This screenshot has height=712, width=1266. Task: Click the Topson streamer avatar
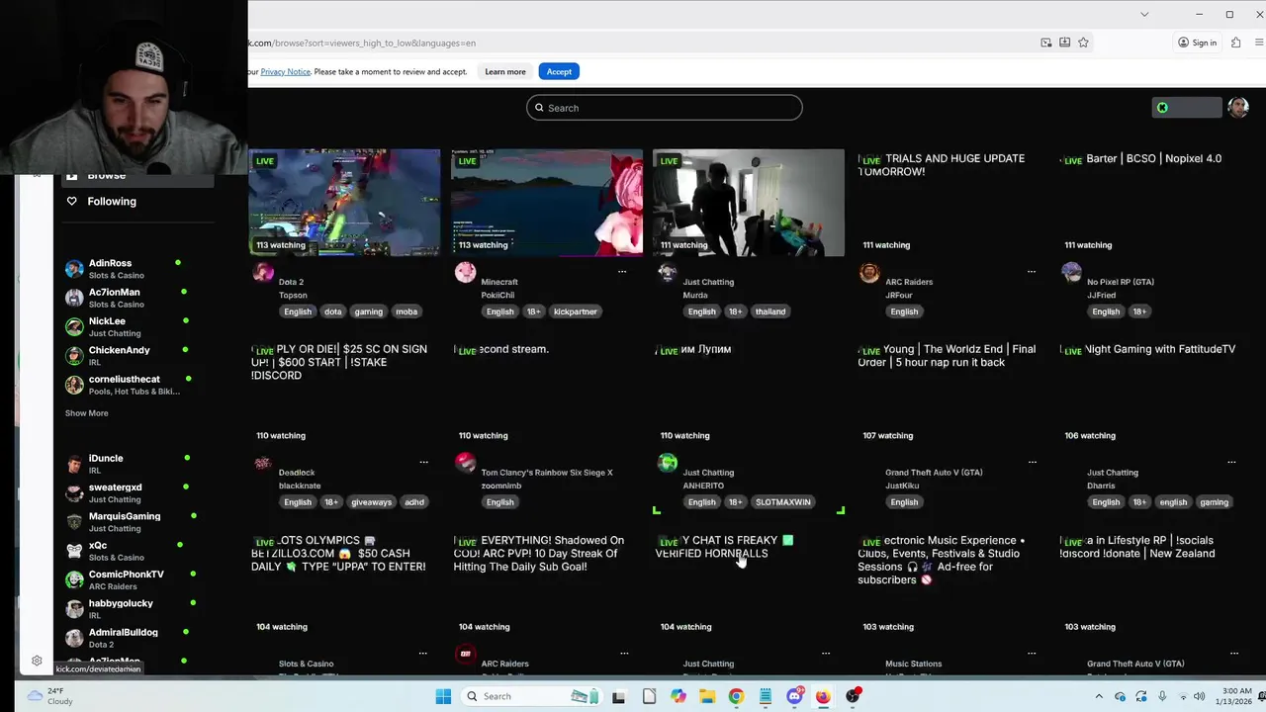click(x=263, y=272)
